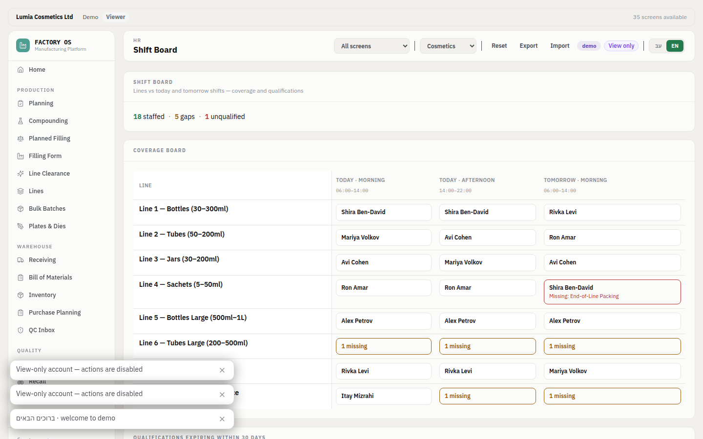Click the 1 unqualified summary text

tap(225, 117)
